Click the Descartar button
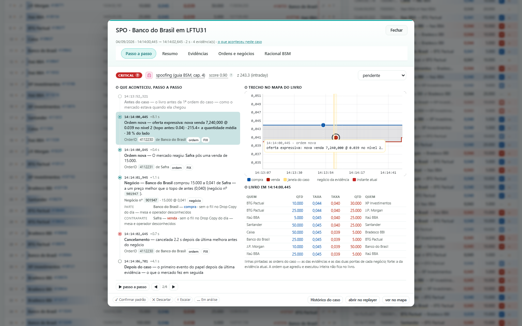Screen dimensions: 522x326 tap(161, 300)
